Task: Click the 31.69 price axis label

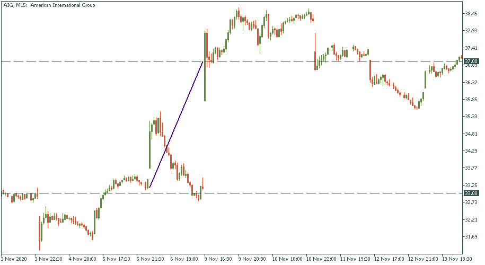Action: (471, 236)
